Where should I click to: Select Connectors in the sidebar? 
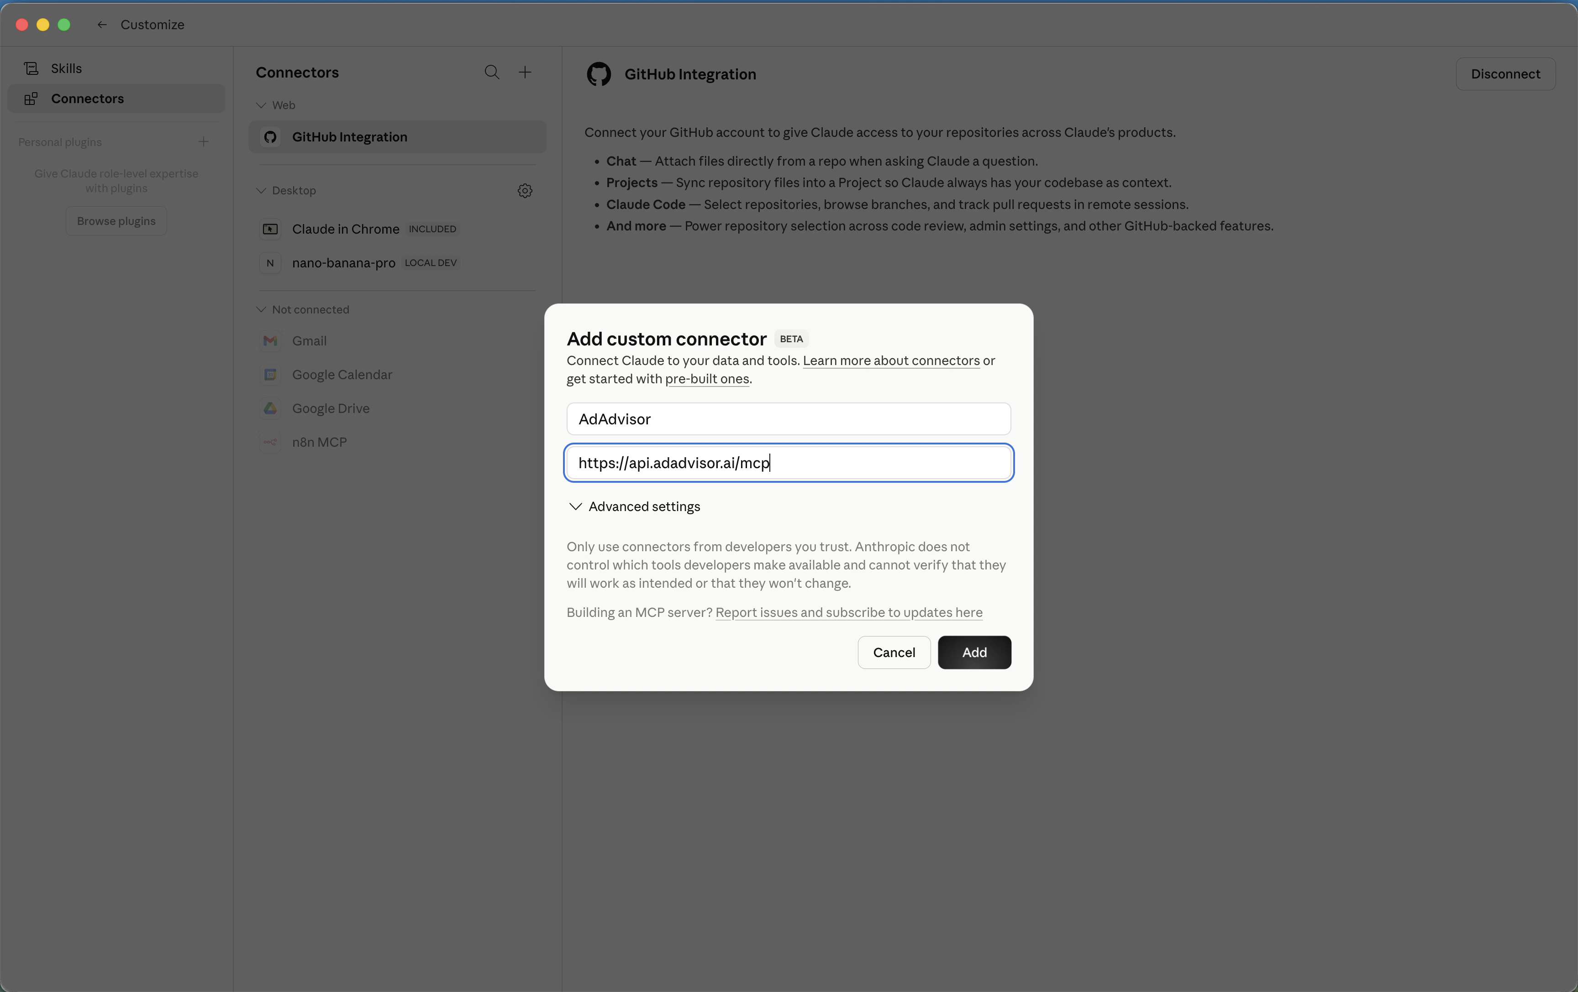tap(116, 98)
